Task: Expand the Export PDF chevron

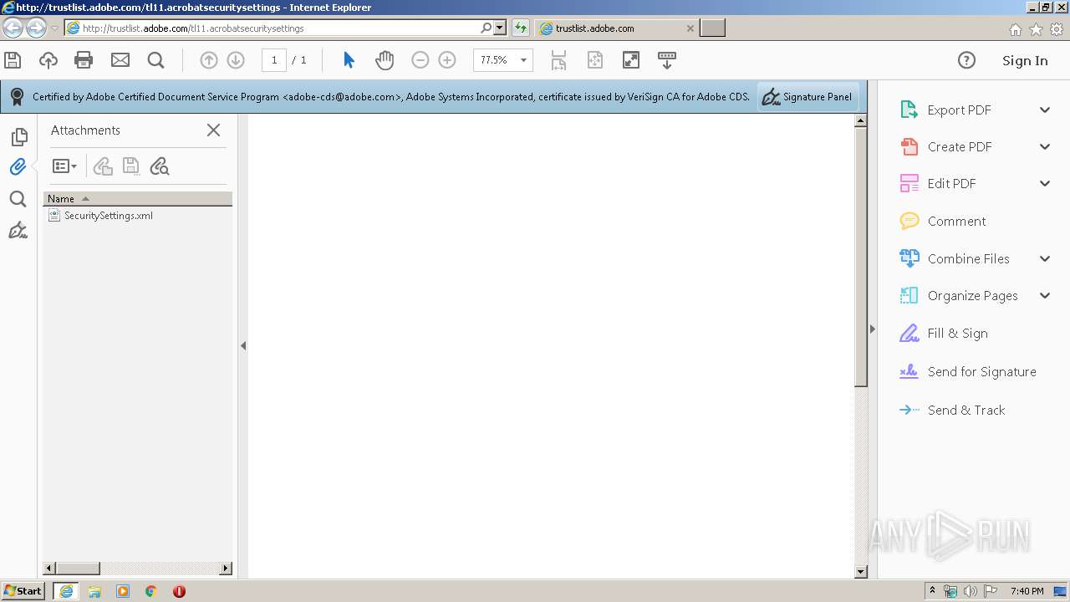Action: [x=1045, y=110]
